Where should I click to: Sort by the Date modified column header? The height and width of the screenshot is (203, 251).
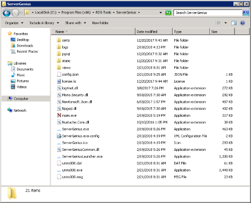[154, 32]
